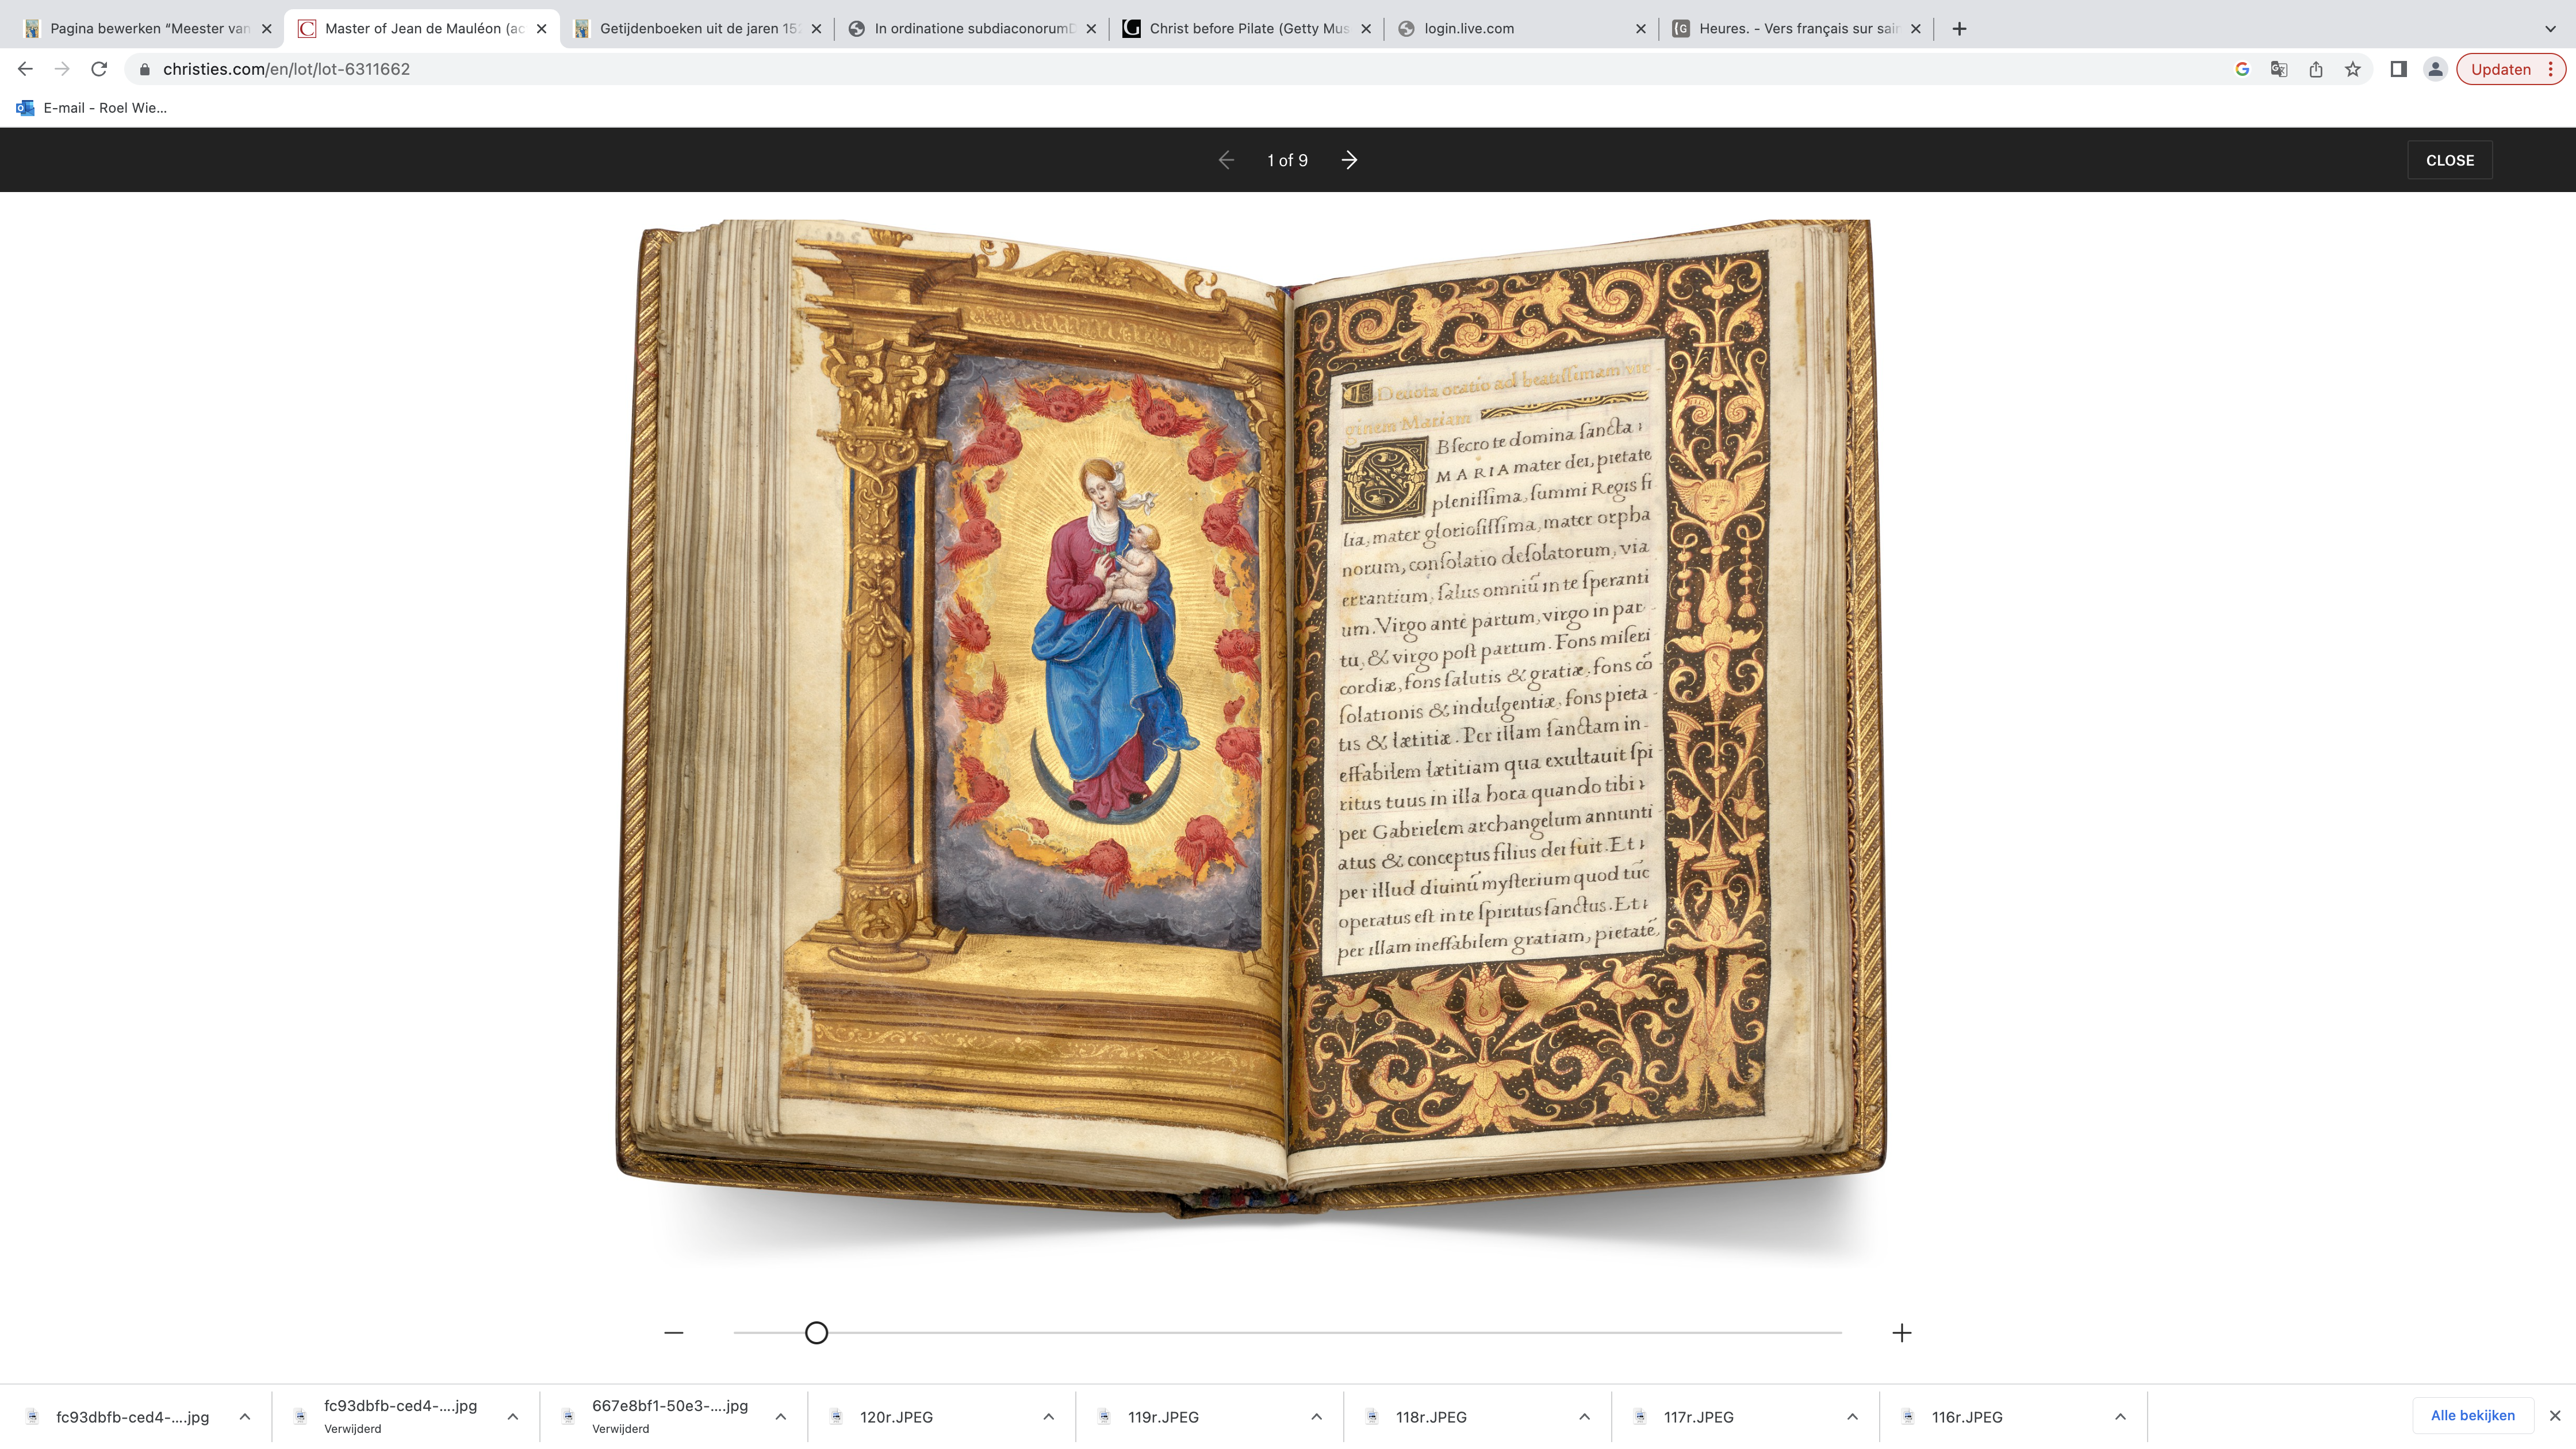
Task: Go forward in browser history
Action: [62, 69]
